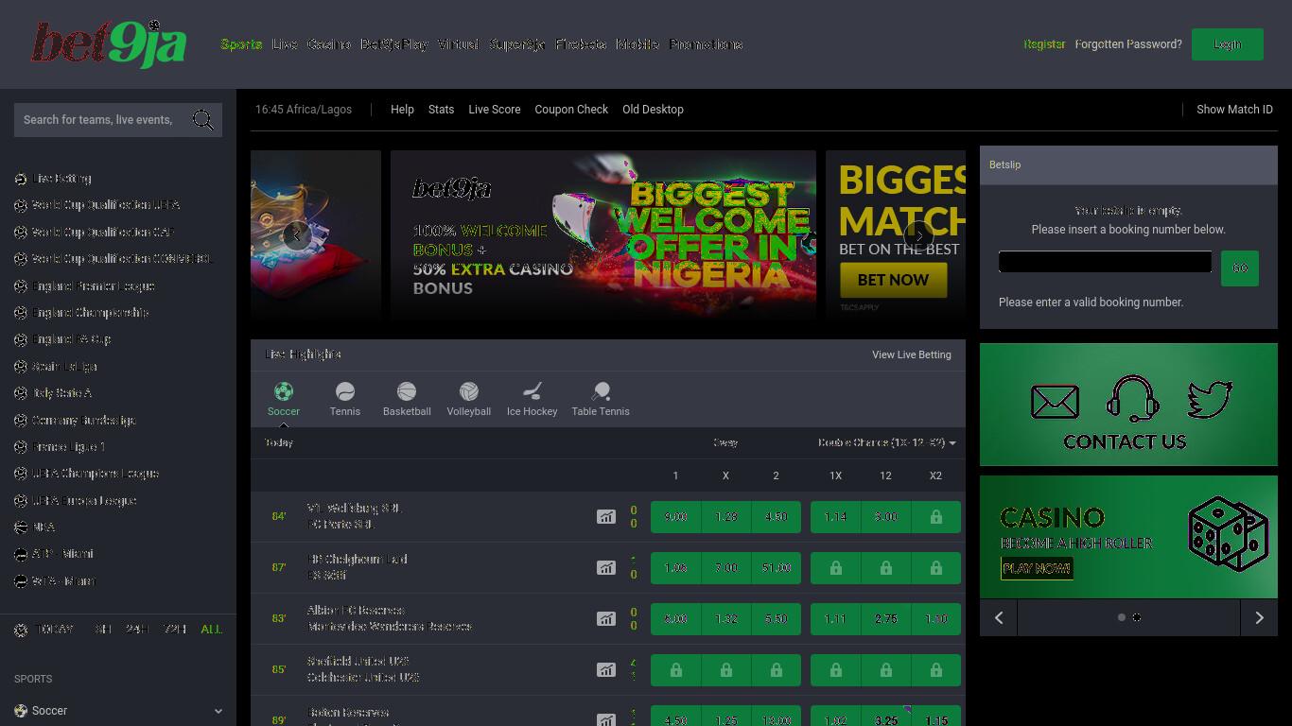Open the Promotions menu item
Image resolution: width=1292 pixels, height=726 pixels.
click(x=706, y=44)
